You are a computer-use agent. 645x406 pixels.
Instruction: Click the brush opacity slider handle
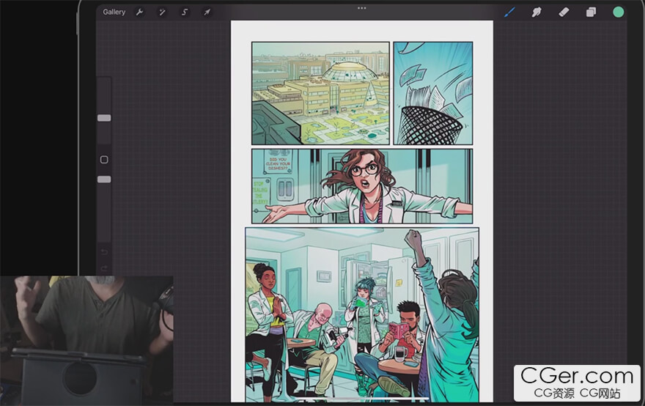[x=104, y=180]
